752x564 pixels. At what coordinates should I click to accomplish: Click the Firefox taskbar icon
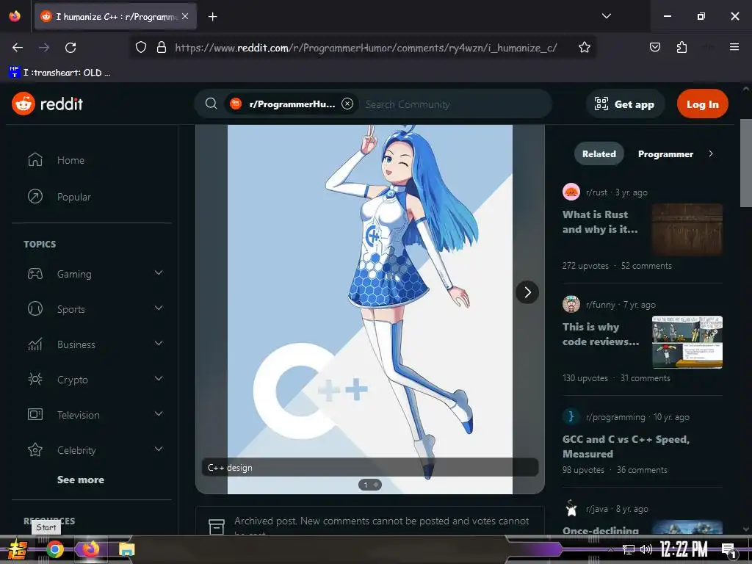[90, 549]
